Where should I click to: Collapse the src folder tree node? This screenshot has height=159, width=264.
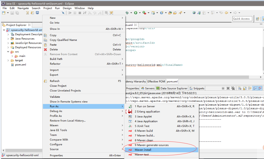tap(8, 52)
